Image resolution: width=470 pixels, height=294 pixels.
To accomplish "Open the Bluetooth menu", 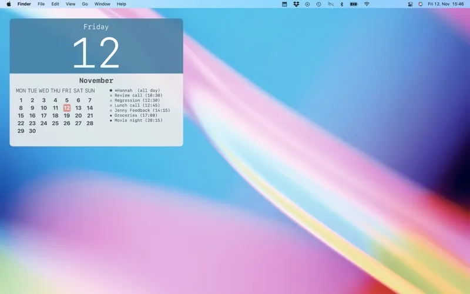I will [342, 4].
